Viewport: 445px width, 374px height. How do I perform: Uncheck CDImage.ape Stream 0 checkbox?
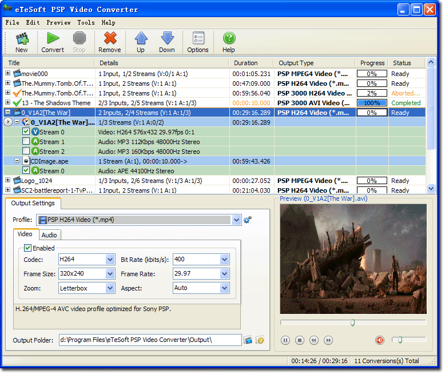pos(26,170)
